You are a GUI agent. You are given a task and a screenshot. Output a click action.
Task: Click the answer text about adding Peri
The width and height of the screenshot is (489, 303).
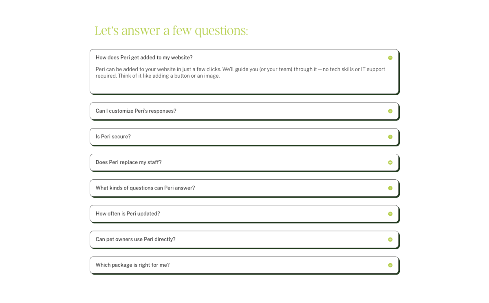click(x=240, y=72)
